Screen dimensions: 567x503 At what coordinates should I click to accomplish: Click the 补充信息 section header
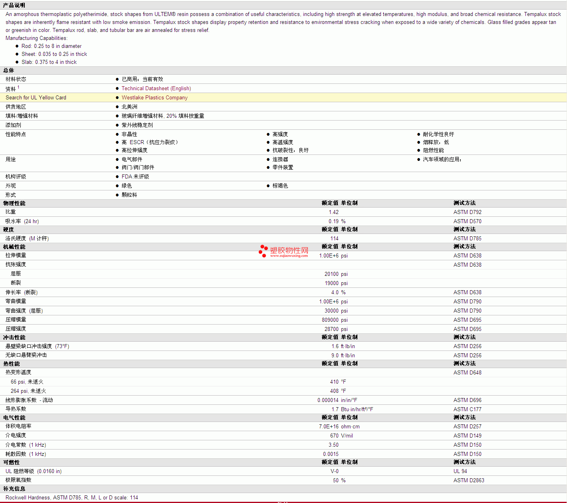(14, 489)
